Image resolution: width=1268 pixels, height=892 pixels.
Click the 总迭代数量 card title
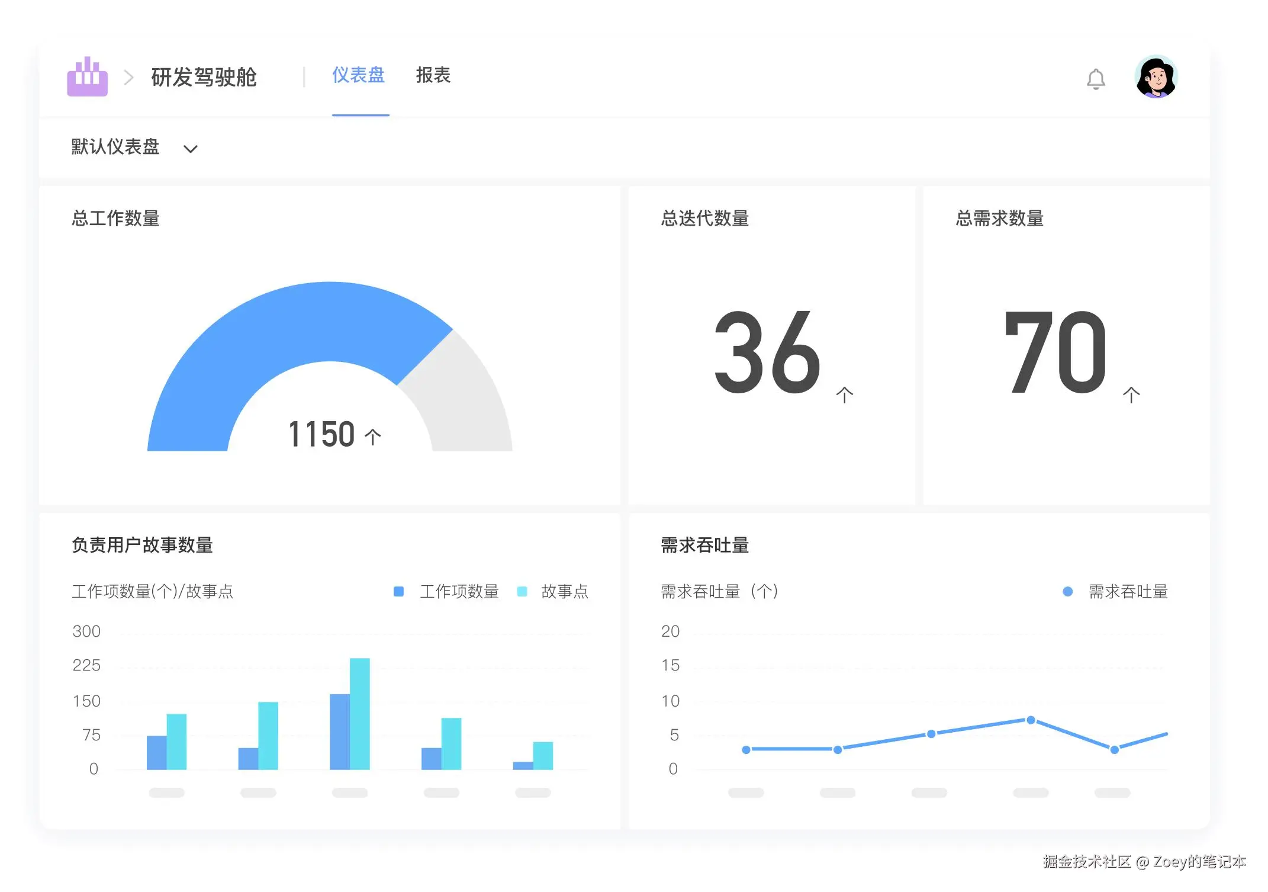coord(704,219)
